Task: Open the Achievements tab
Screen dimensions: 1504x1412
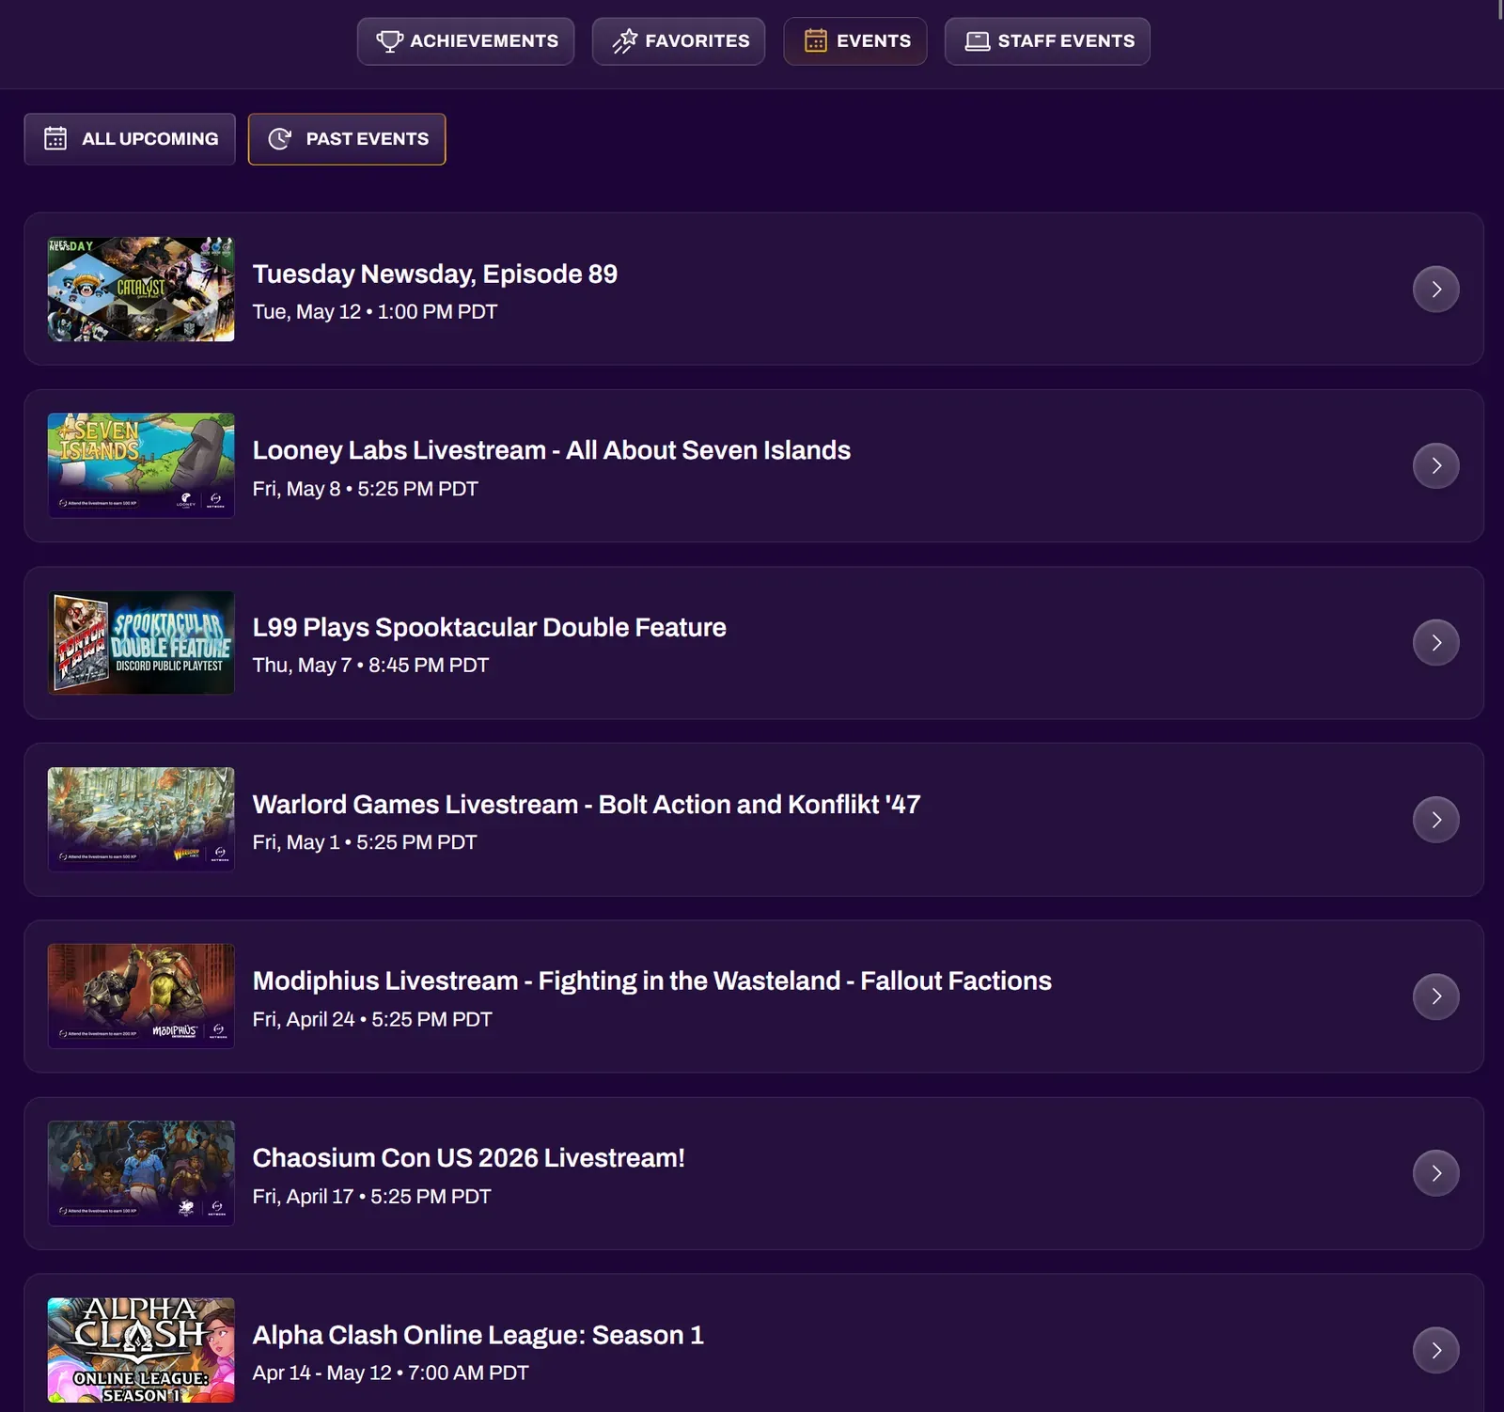Action: pyautogui.click(x=465, y=41)
